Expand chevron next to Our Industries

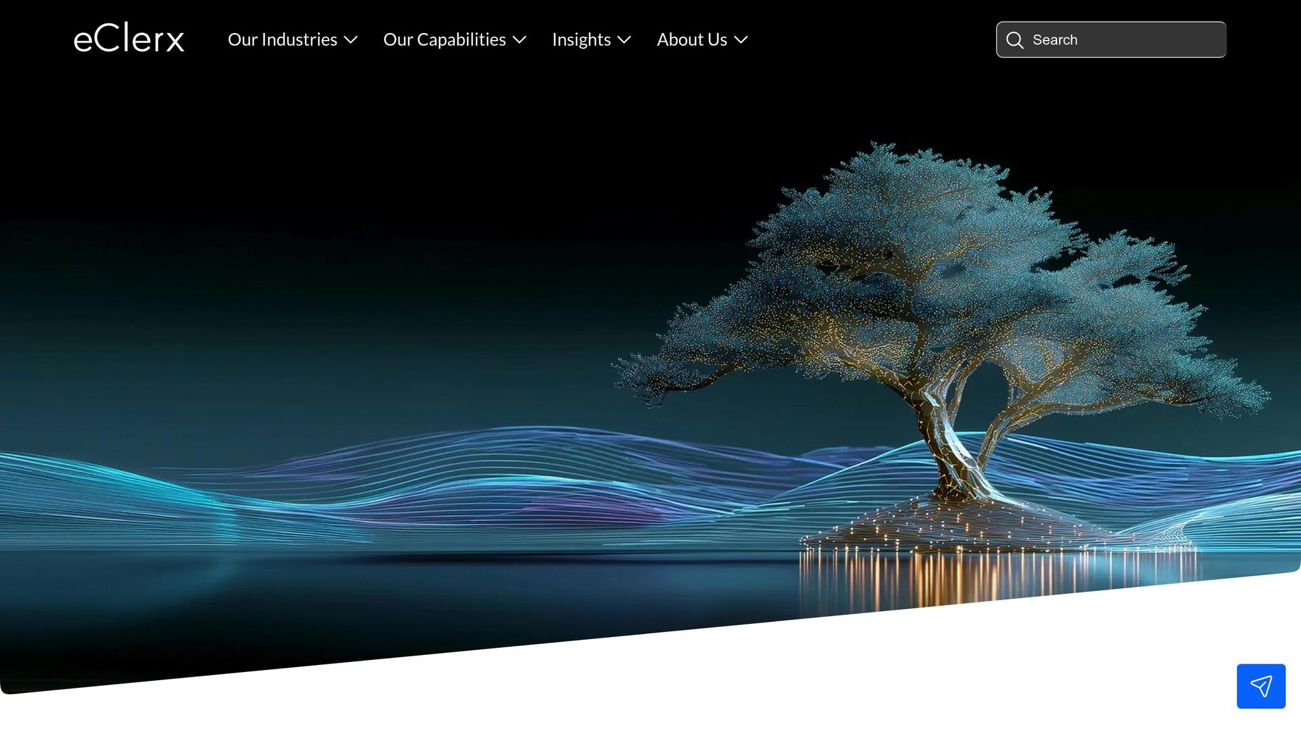click(351, 40)
